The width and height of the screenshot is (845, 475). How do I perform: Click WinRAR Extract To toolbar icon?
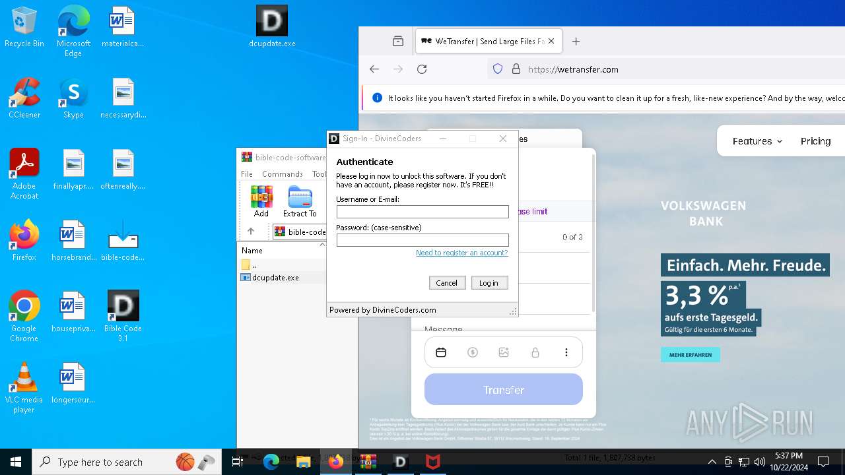pyautogui.click(x=300, y=201)
